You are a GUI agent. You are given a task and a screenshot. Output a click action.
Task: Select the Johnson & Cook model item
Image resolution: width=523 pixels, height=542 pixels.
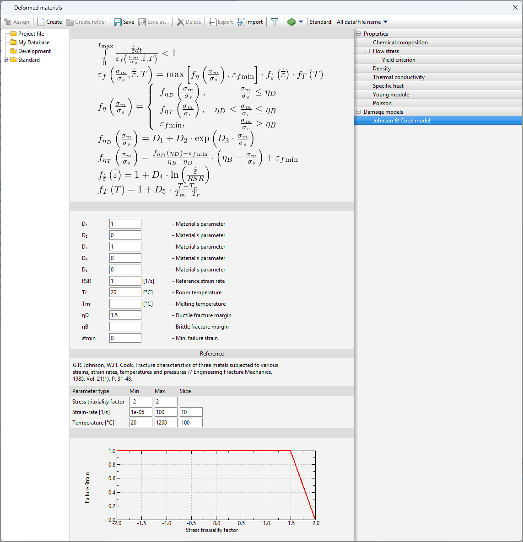pyautogui.click(x=401, y=121)
